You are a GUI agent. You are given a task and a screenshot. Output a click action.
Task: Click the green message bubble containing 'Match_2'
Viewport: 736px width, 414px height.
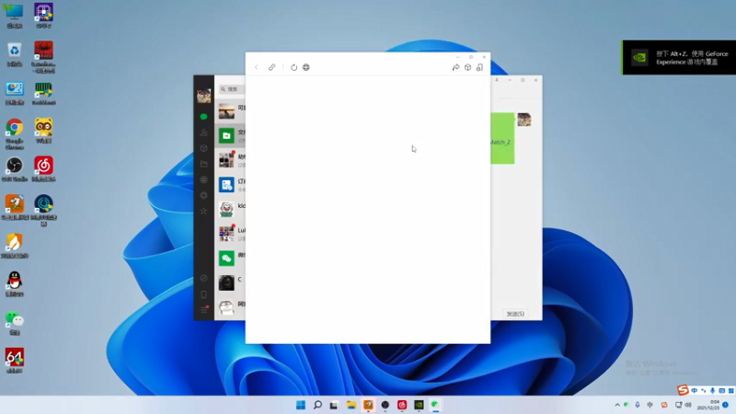[502, 139]
